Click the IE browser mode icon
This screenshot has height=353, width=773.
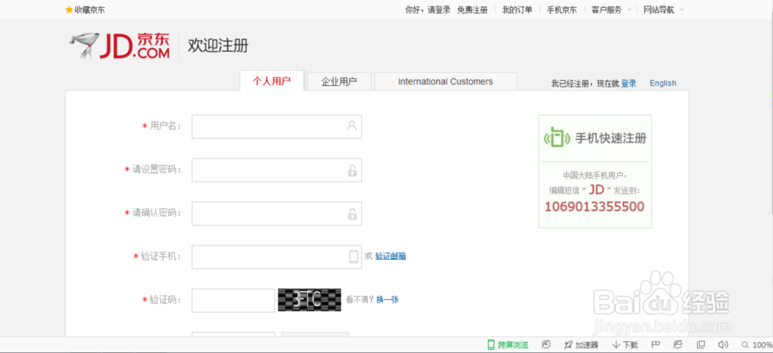coord(678,345)
